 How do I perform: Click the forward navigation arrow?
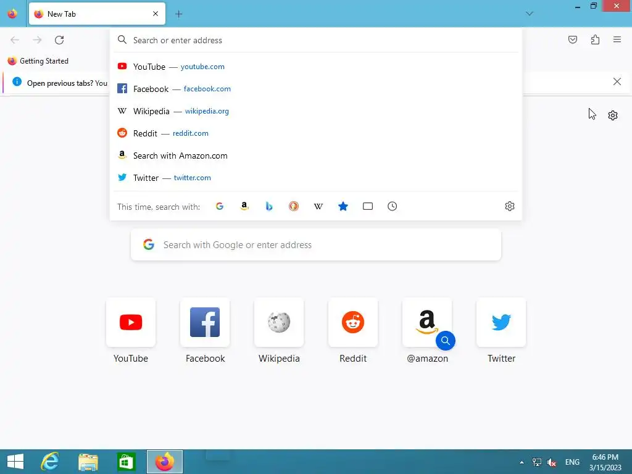pos(37,40)
